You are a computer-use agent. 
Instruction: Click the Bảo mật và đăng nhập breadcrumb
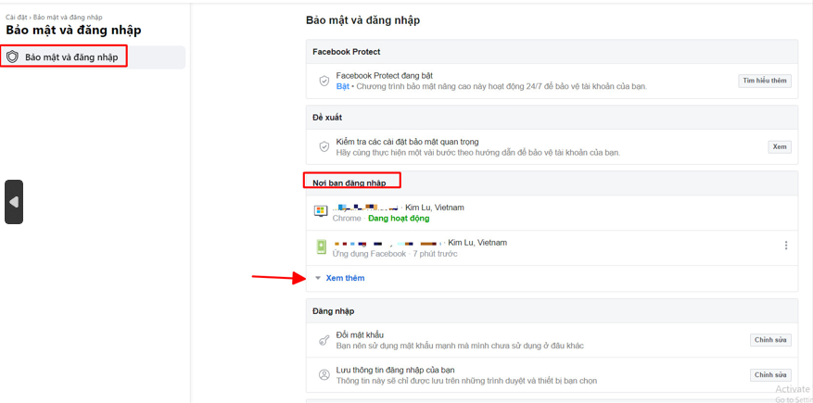tap(68, 17)
